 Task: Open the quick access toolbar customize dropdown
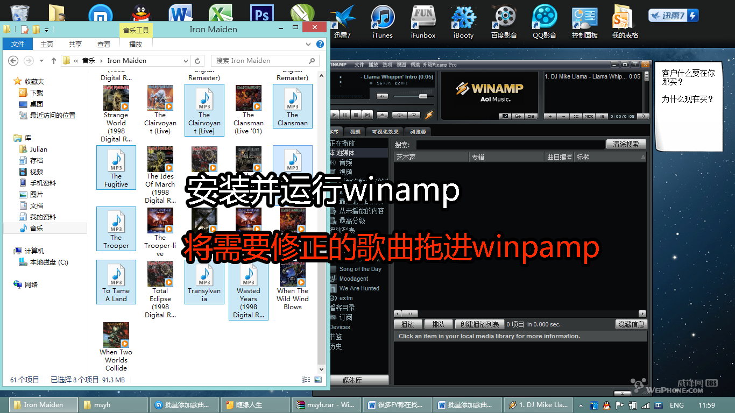pos(47,30)
